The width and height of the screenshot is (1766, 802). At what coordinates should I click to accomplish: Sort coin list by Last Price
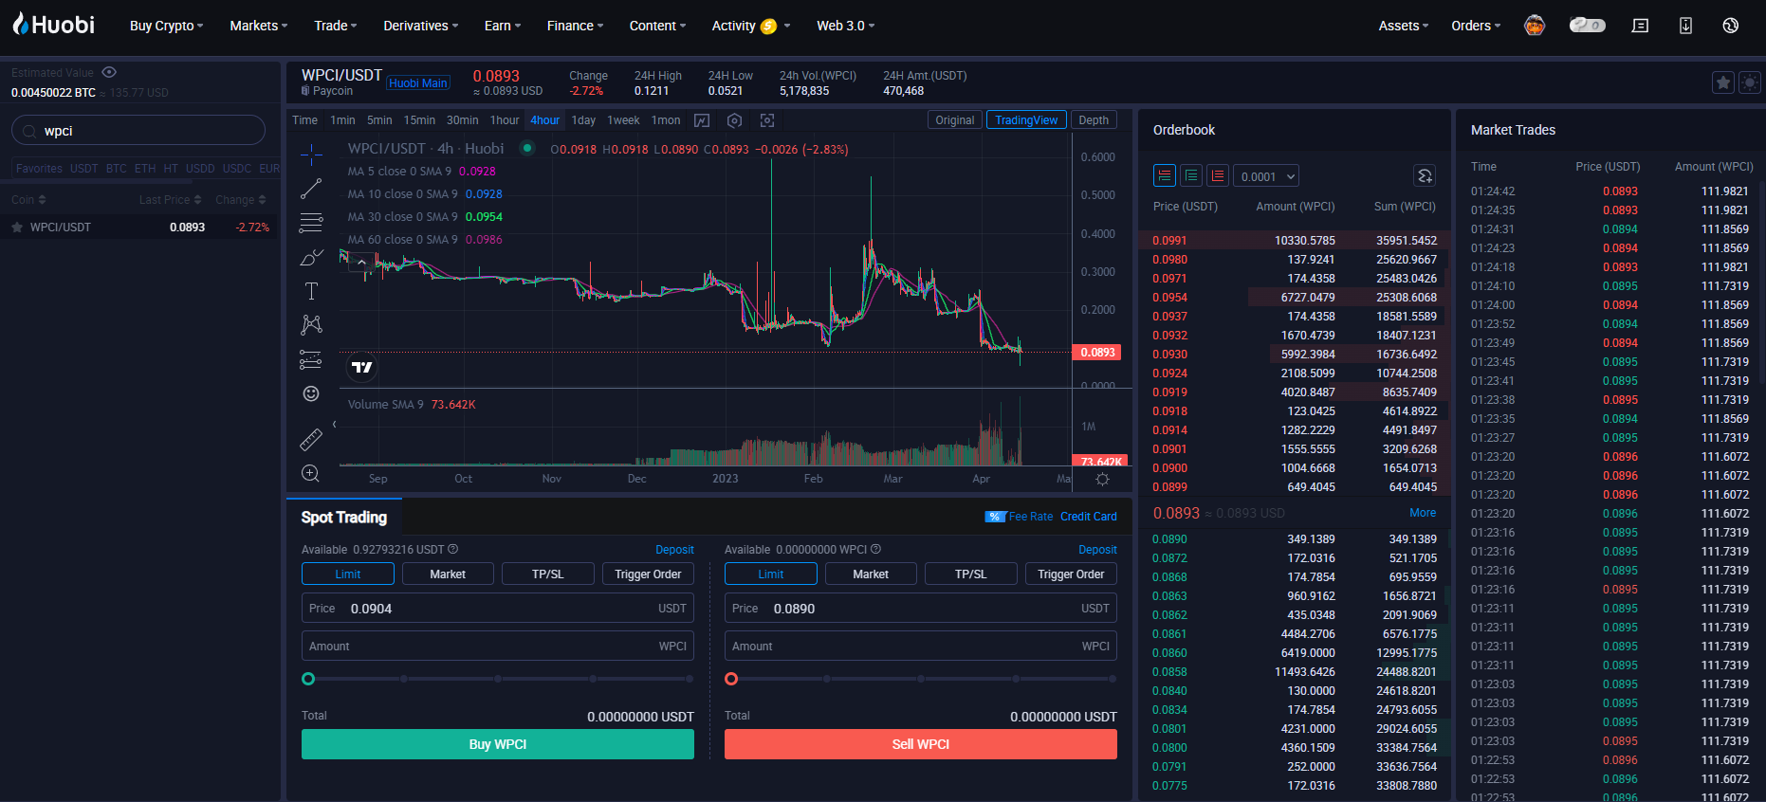point(170,200)
